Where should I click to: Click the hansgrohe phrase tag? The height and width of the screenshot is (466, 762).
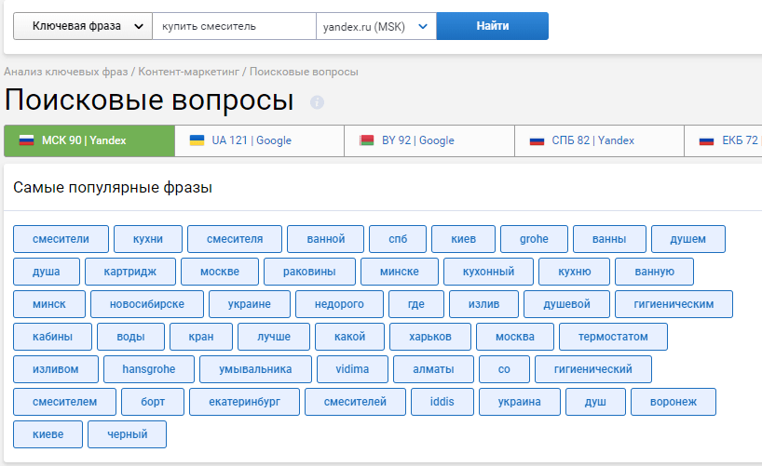(x=148, y=369)
